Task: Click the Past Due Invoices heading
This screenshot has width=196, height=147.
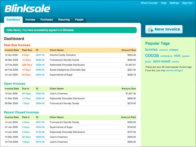Action: 17,45
